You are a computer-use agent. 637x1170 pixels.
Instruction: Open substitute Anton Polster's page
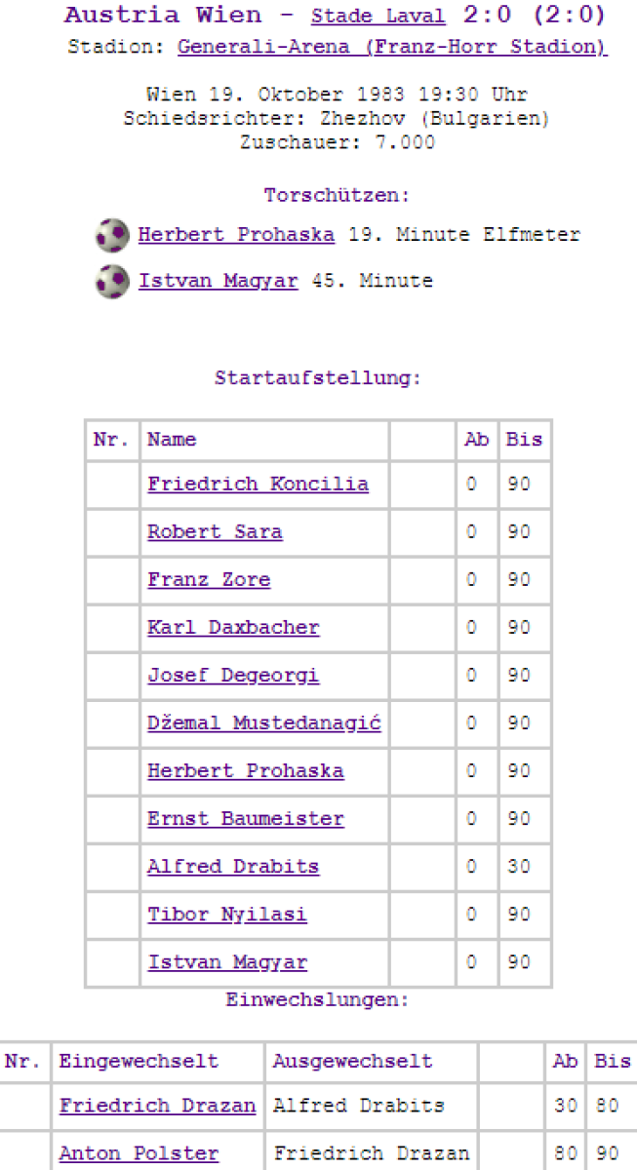139,1153
